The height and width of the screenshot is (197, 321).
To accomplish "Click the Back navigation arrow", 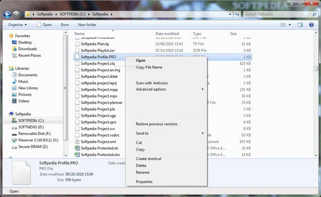I will coord(8,14).
